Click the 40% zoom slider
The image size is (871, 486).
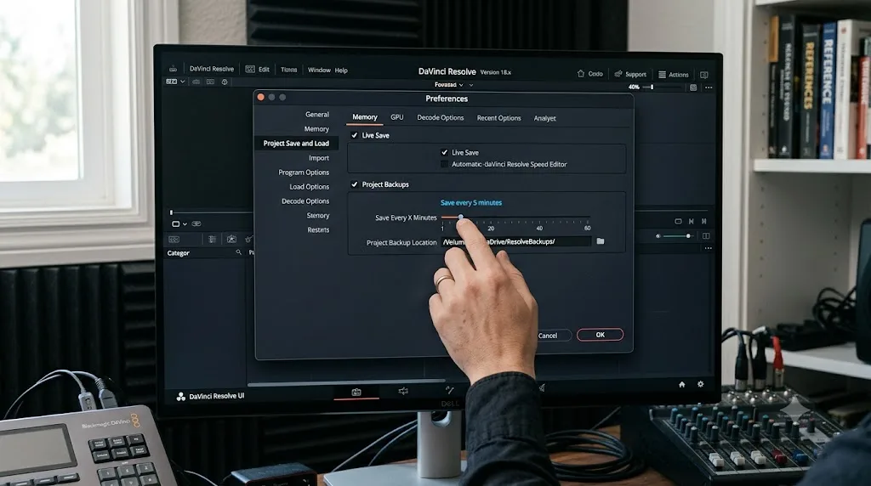tap(663, 88)
